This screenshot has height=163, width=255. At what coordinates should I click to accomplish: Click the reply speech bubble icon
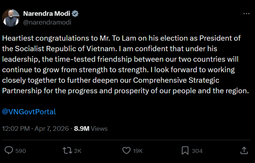pos(9,150)
